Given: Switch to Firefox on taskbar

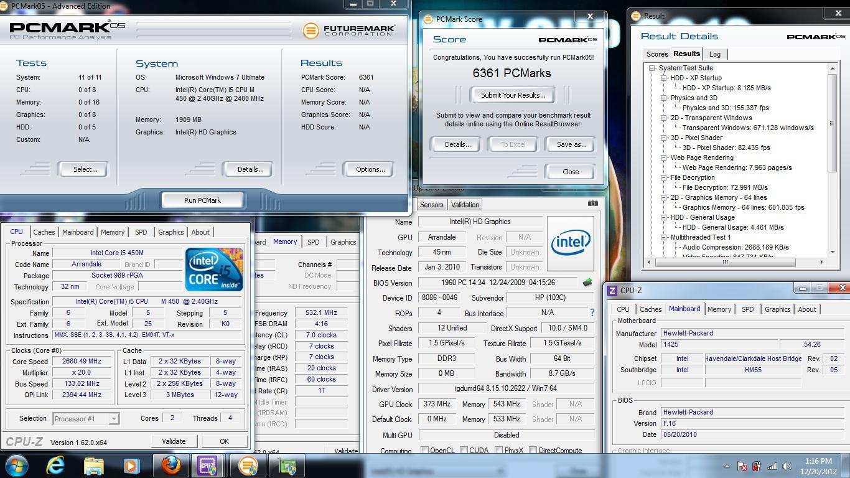Looking at the screenshot, I should pos(170,466).
